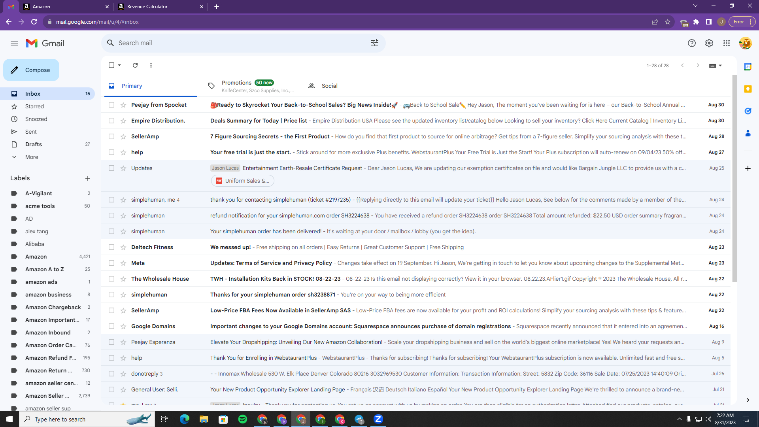Star the Empire Distribution email
The height and width of the screenshot is (427, 759).
pyautogui.click(x=123, y=121)
